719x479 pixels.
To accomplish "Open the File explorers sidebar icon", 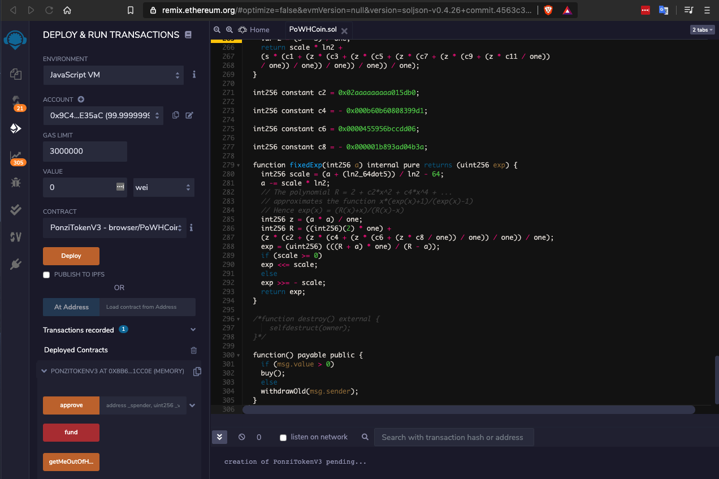I will 16,74.
